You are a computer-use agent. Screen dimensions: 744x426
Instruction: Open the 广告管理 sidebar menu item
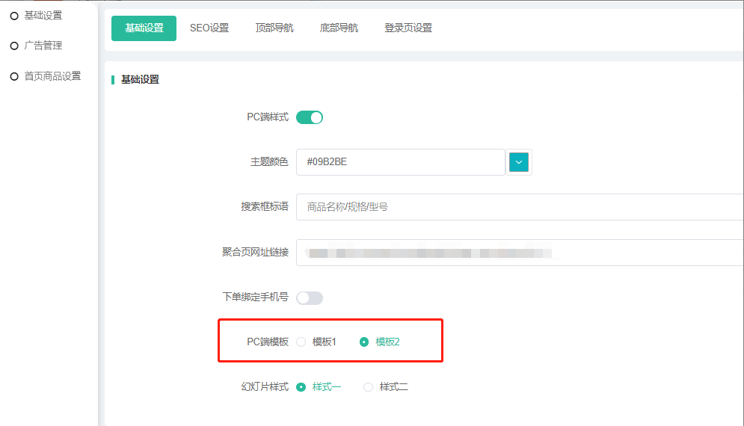[43, 46]
